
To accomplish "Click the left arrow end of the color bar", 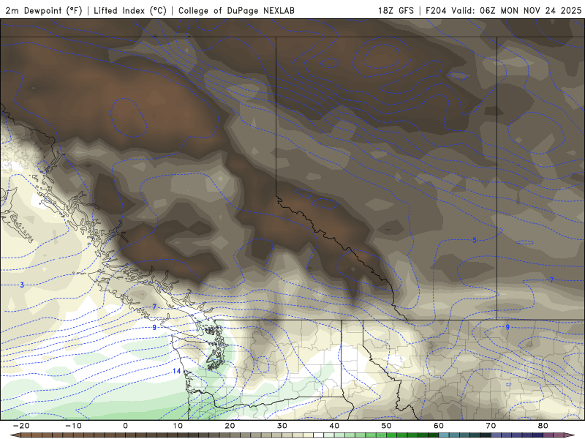I will point(15,435).
